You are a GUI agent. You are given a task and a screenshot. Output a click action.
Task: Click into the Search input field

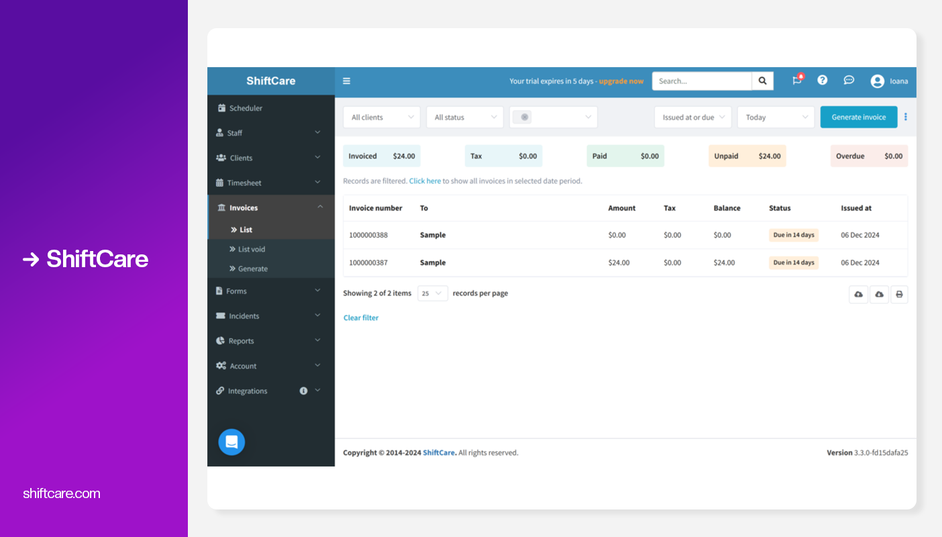click(702, 81)
